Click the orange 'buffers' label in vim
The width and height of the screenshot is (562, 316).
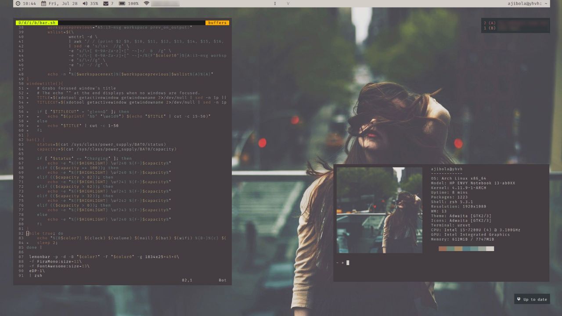click(217, 23)
